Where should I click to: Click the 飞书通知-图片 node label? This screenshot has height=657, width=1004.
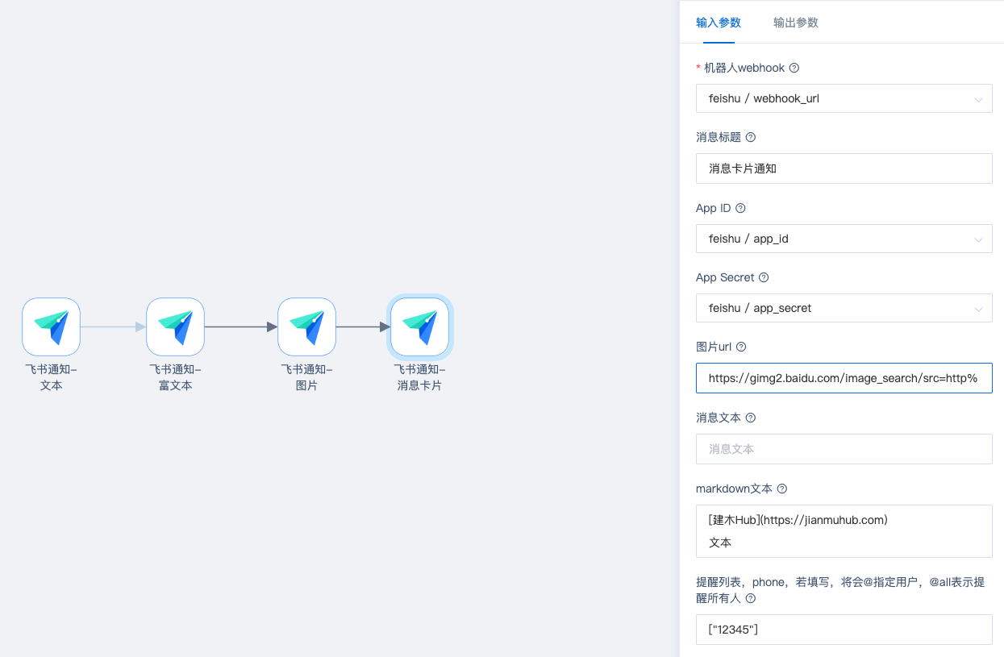point(306,377)
